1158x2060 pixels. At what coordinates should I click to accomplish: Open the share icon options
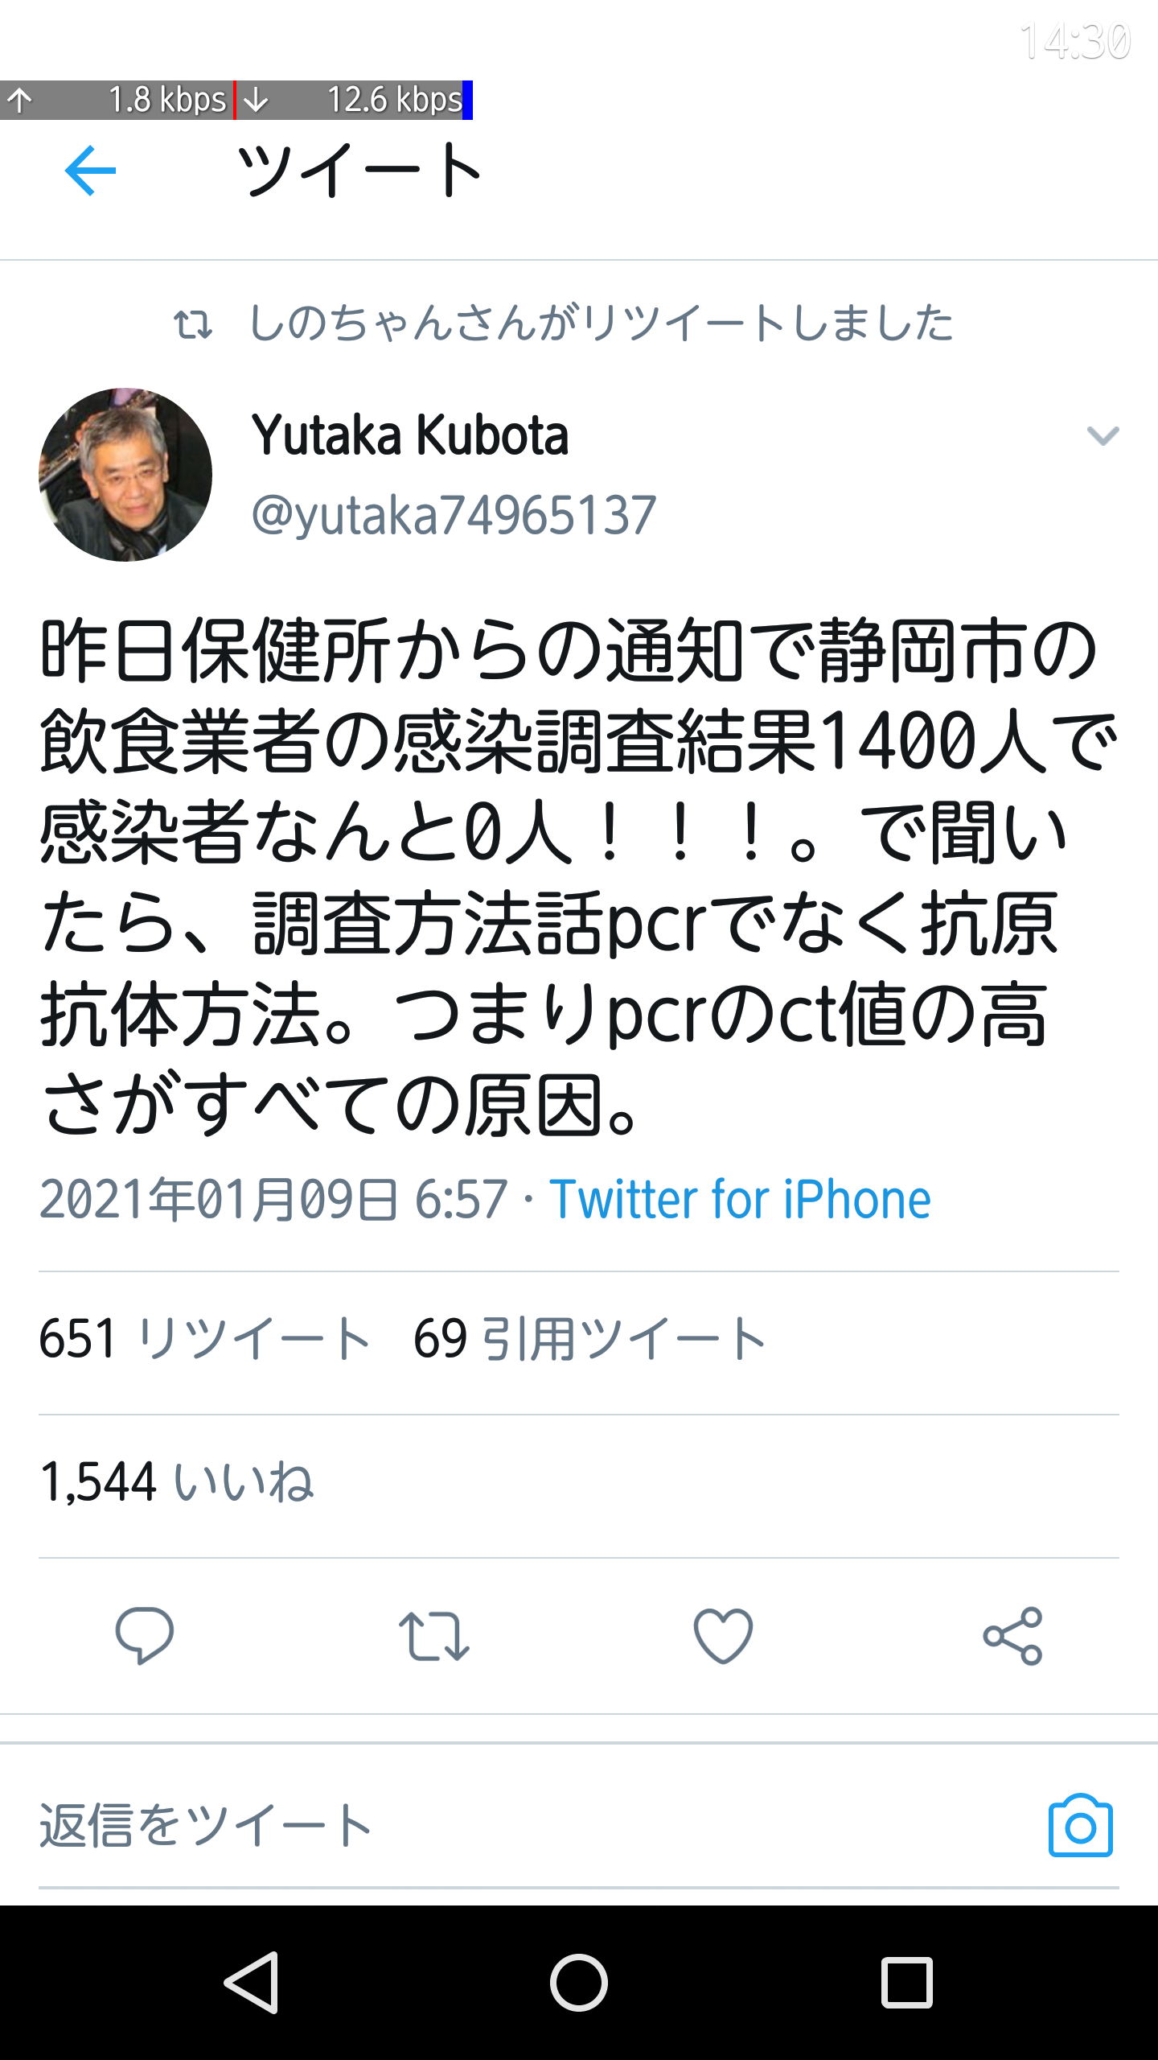tap(1012, 1636)
